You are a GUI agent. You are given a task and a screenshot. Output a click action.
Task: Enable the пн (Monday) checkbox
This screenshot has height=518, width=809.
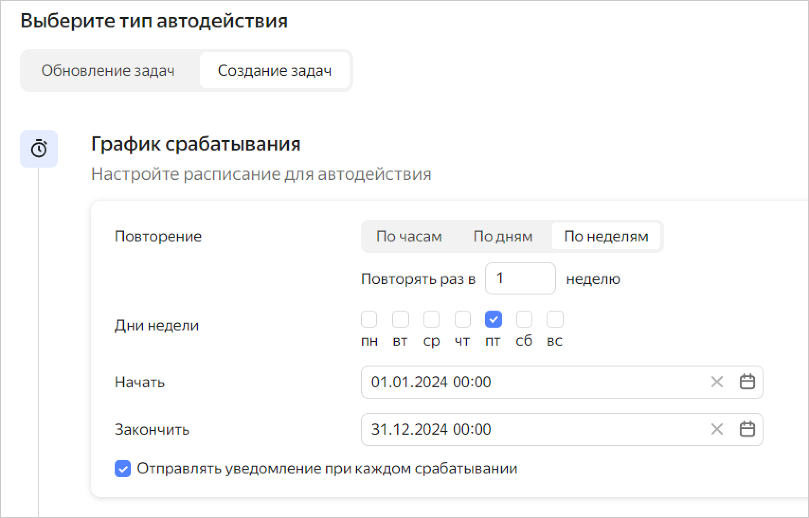[x=369, y=319]
